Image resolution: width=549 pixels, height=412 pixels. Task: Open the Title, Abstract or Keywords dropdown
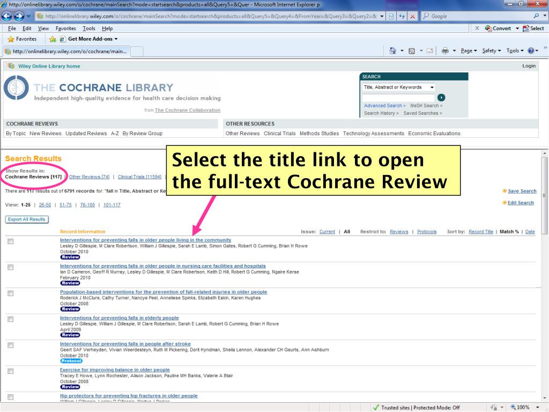[x=399, y=87]
